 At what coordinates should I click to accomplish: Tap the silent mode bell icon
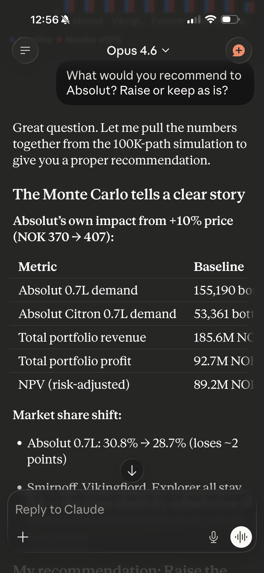[x=65, y=20]
